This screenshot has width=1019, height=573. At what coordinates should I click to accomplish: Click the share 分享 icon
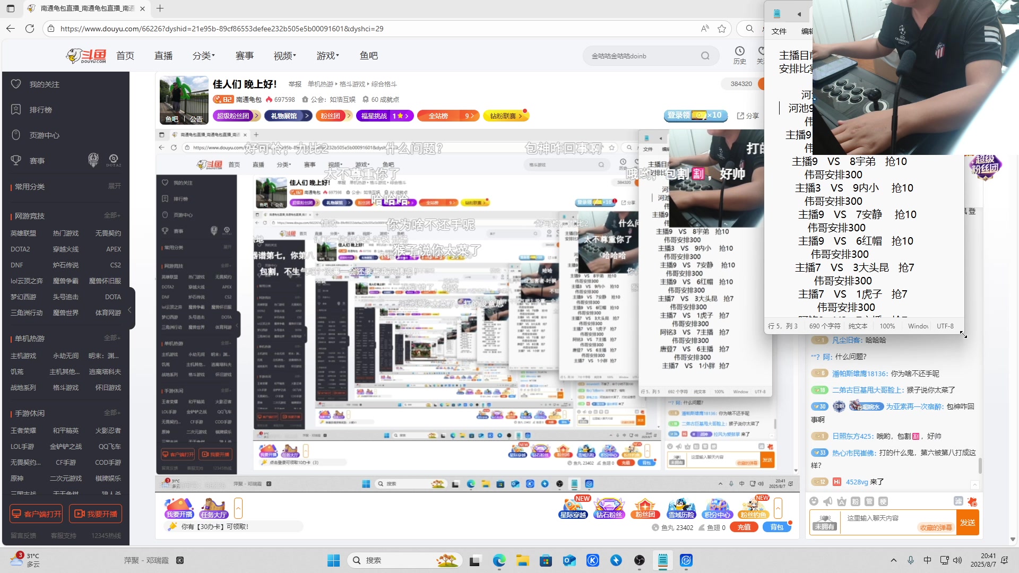pos(748,116)
